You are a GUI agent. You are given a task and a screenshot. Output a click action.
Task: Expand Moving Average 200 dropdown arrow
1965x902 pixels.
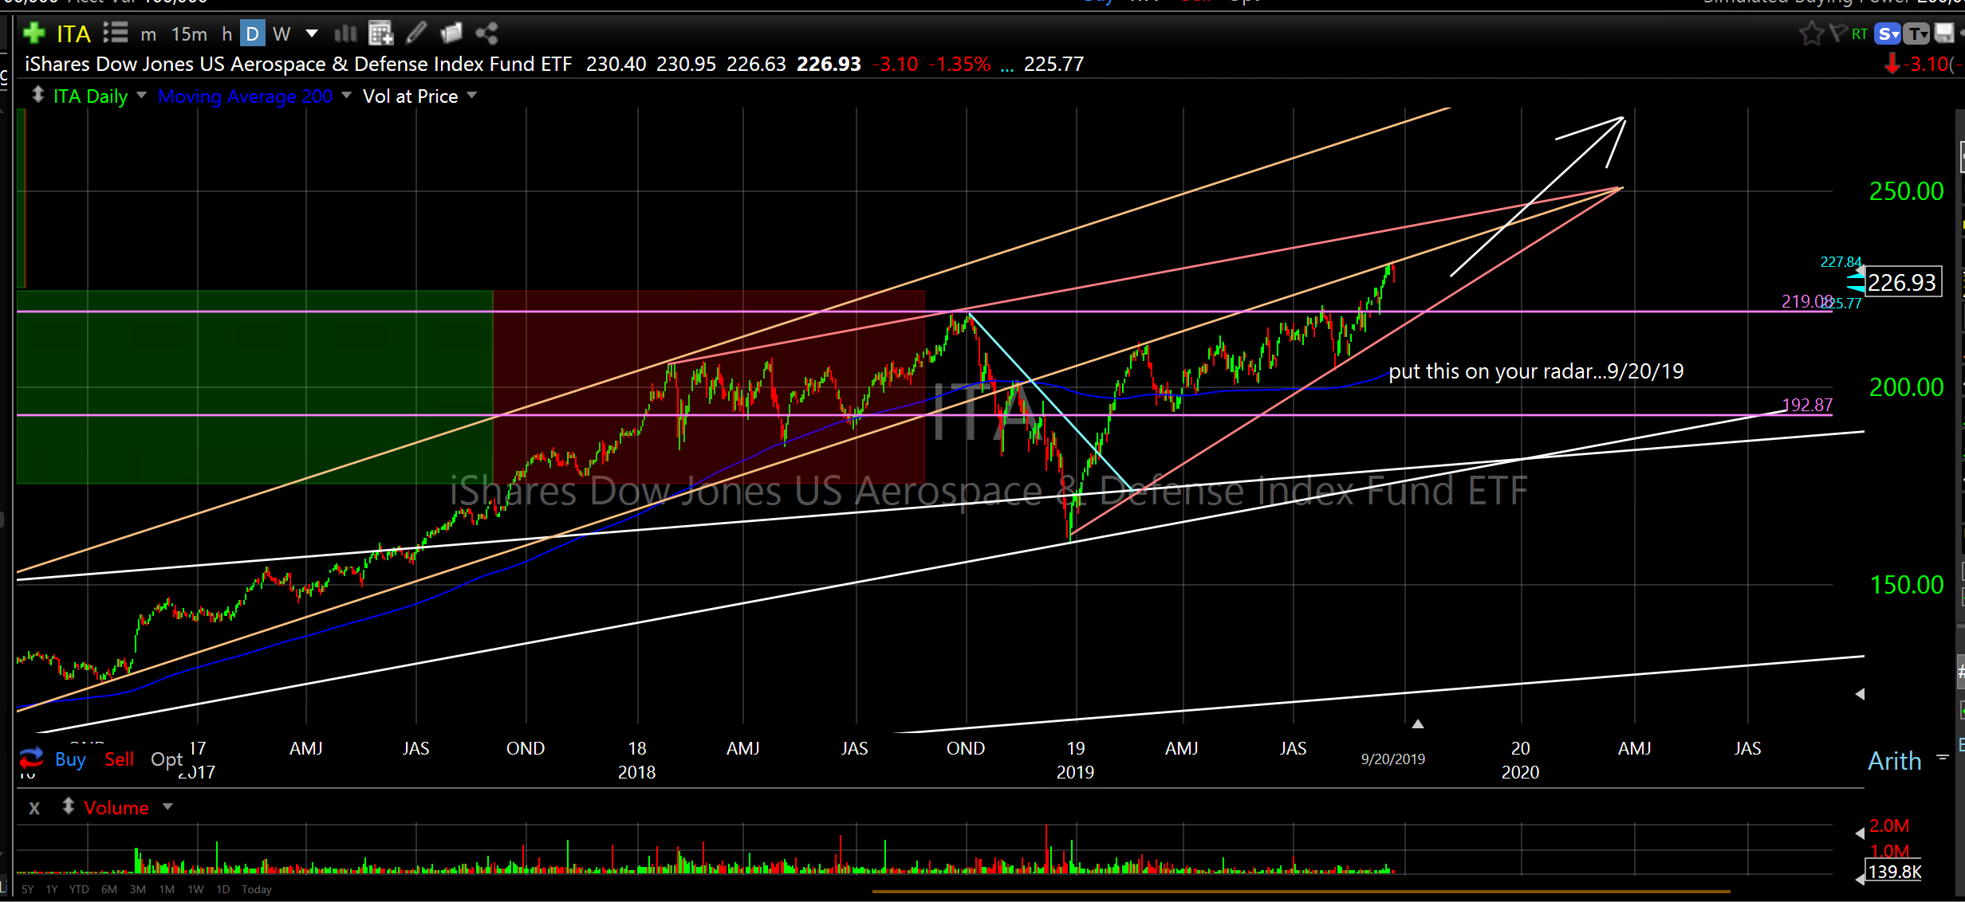346,96
